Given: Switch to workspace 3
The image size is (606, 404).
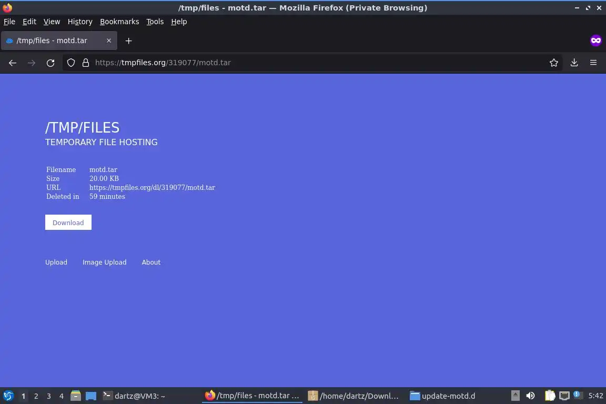Looking at the screenshot, I should pos(49,396).
